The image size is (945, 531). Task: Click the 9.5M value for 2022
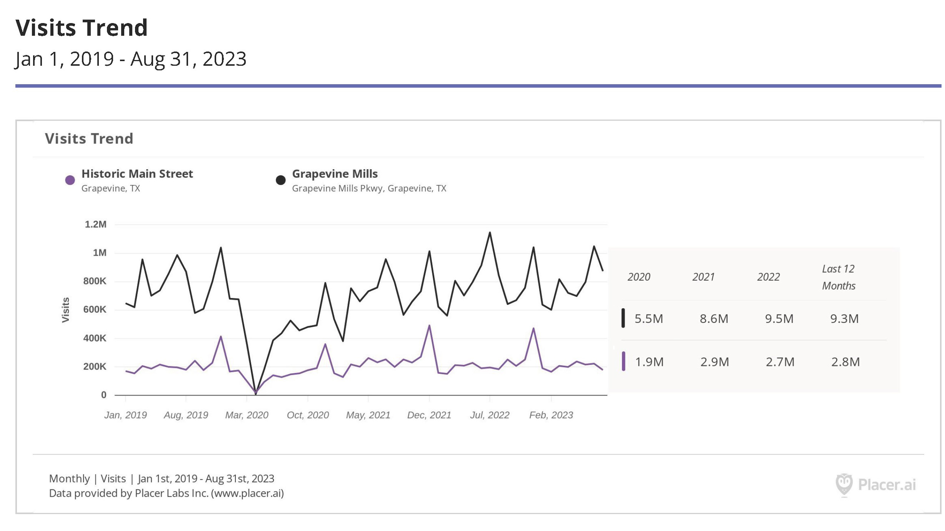779,319
